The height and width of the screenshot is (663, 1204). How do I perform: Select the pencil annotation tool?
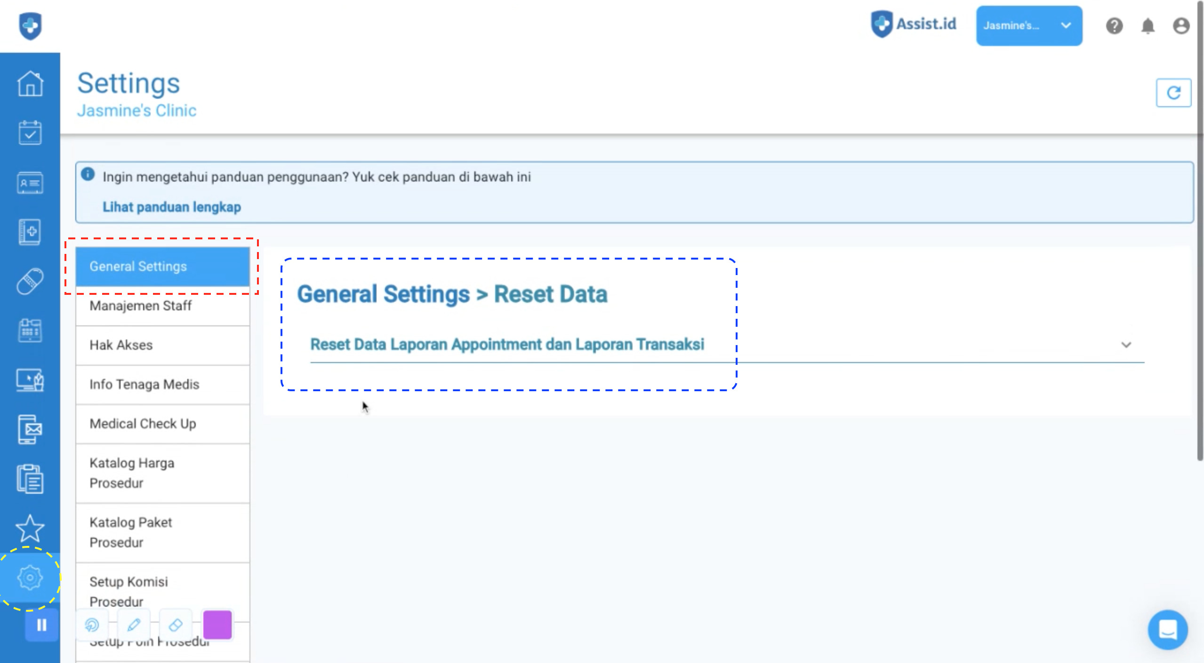(134, 625)
